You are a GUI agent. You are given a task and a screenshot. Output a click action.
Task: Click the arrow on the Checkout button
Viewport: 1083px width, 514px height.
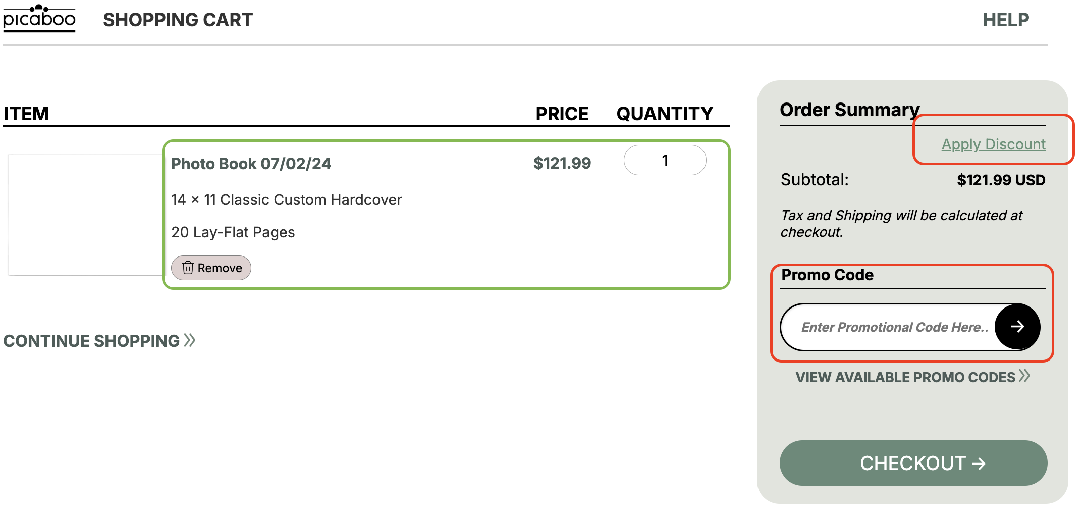979,464
